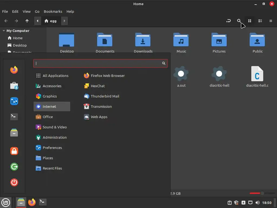
Task: Open the View menu
Action: 27,11
